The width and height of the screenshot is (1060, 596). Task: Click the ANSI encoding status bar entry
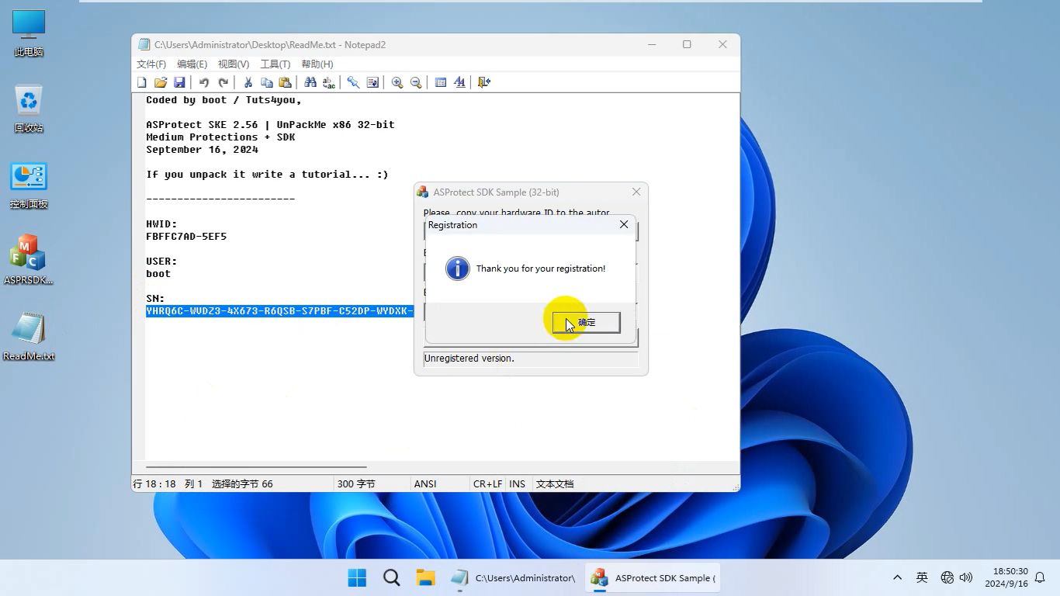(425, 483)
